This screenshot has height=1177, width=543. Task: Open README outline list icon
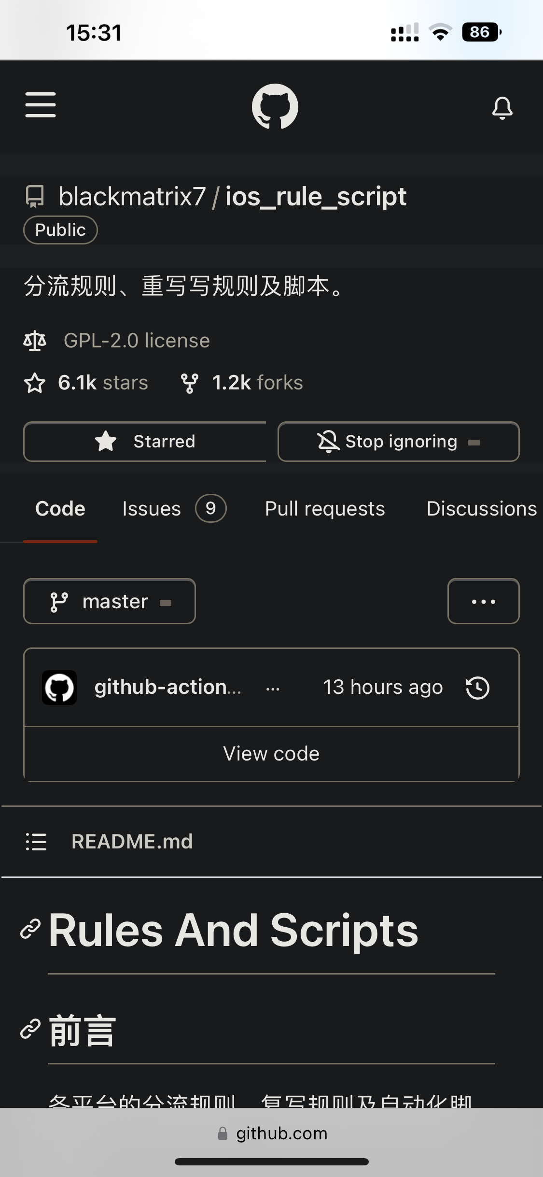[36, 842]
